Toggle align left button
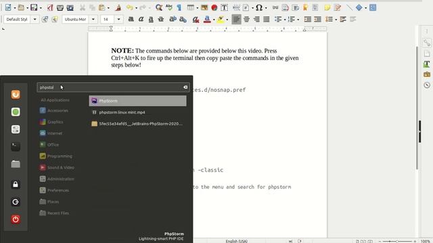433x243 pixels. (236, 19)
